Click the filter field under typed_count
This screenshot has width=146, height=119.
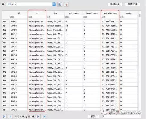point(92,17)
